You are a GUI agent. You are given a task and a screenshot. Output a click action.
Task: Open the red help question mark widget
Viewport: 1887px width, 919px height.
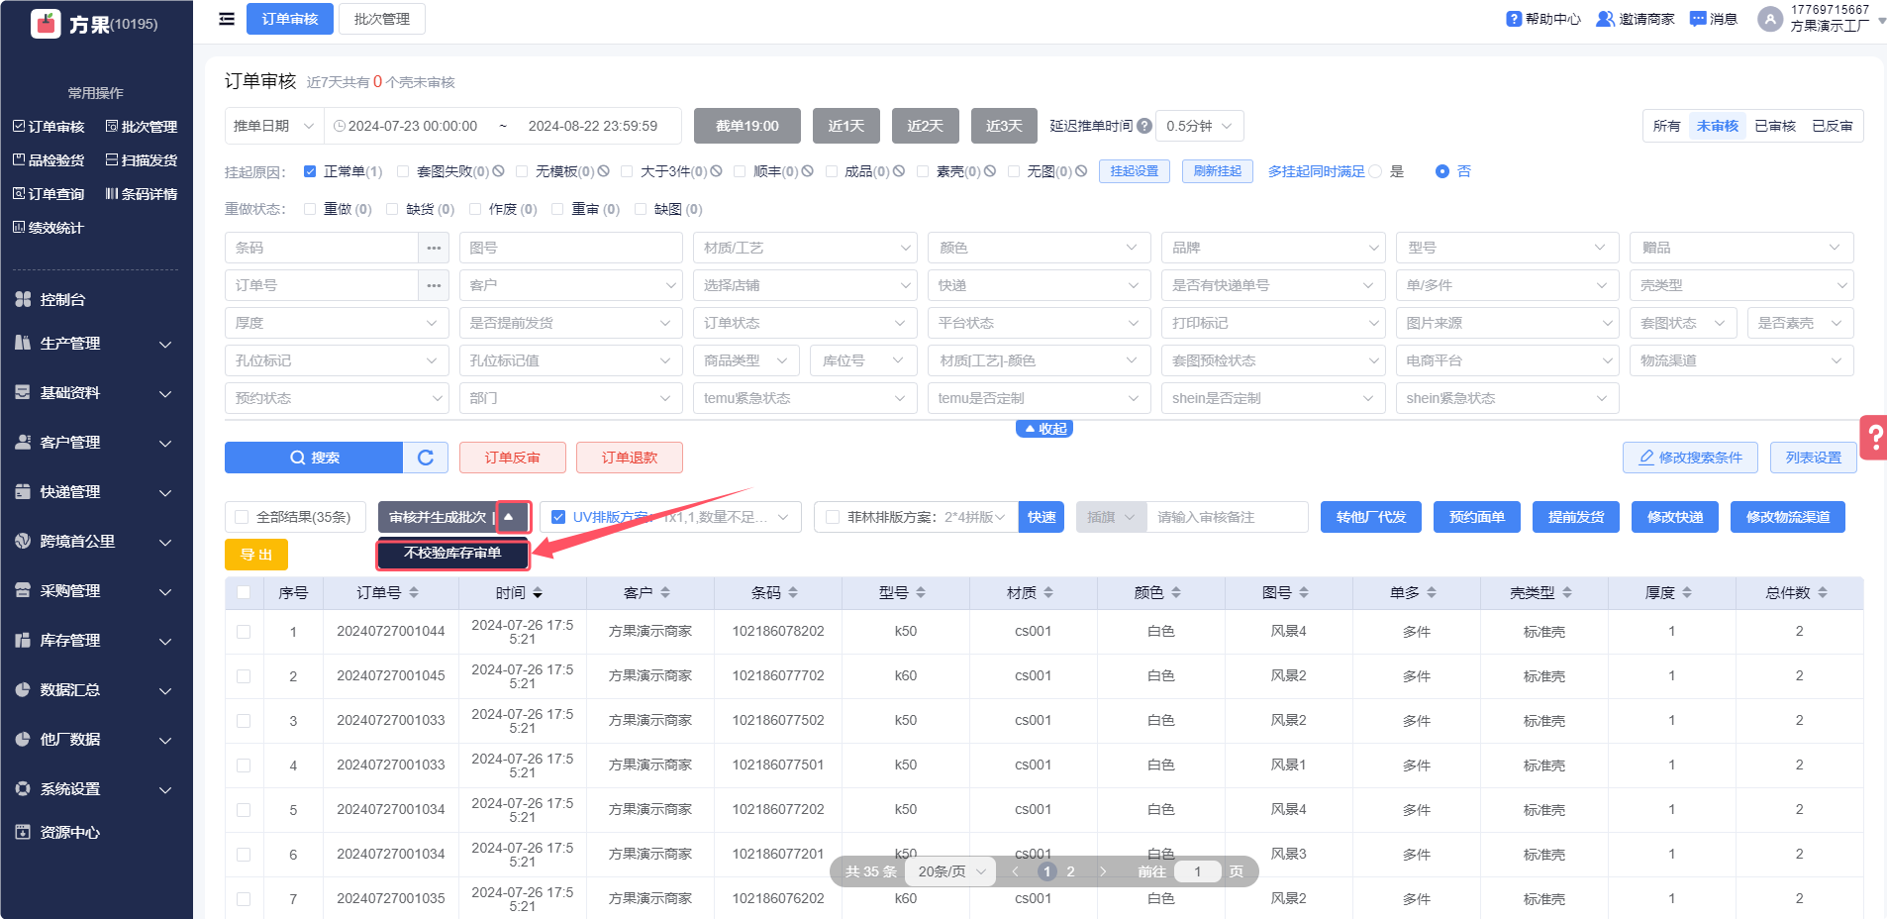tap(1874, 438)
